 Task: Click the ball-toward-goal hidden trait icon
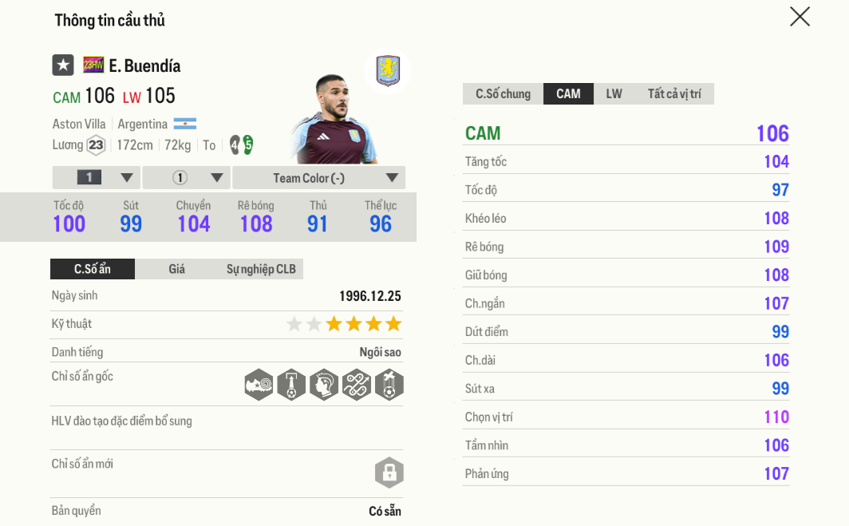pos(291,385)
